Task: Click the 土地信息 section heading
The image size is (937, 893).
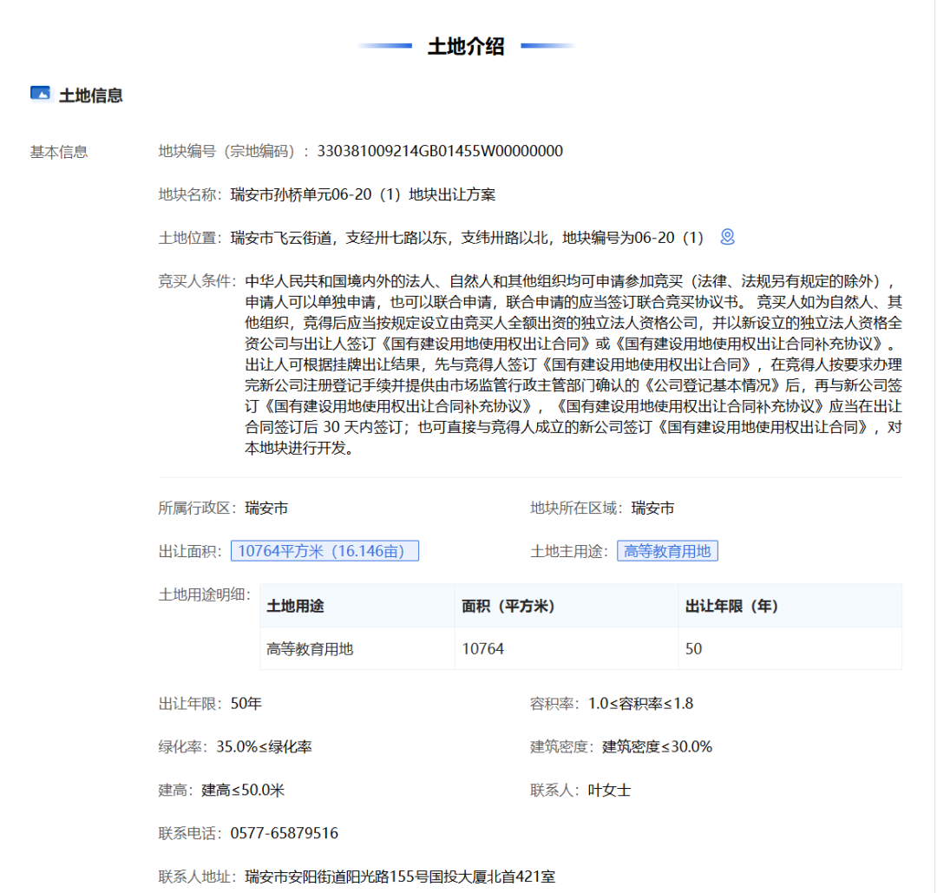Action: [x=90, y=95]
